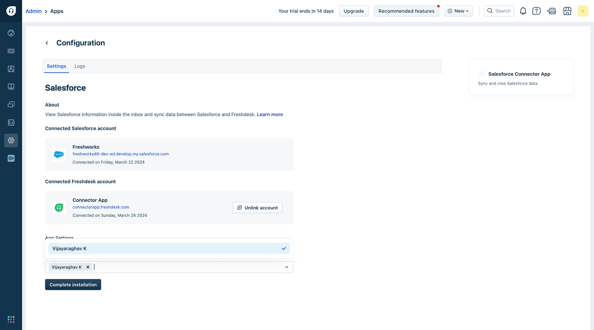The height and width of the screenshot is (330, 594).
Task: Click the Salesforce cloud logo
Action: point(59,154)
